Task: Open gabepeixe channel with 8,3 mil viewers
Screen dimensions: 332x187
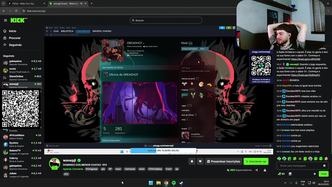Action: 22,63
